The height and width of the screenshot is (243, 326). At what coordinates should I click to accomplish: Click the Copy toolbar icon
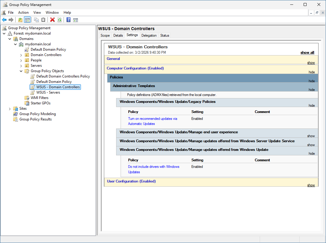36,20
